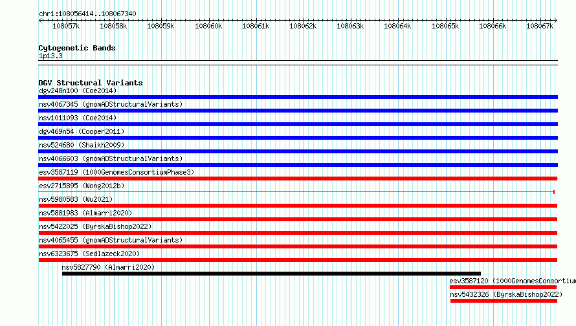Select nsv5881983 (Almarri2020) variant label

[x=85, y=213]
